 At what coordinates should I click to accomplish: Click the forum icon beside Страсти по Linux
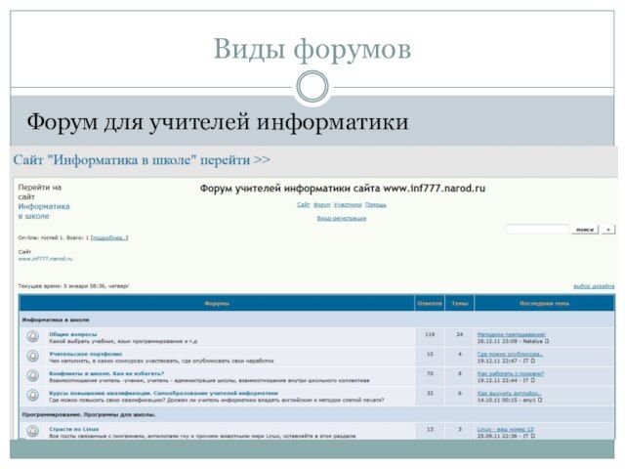(33, 431)
